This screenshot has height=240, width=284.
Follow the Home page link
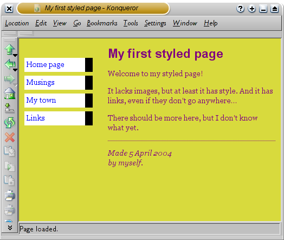pyautogui.click(x=46, y=65)
